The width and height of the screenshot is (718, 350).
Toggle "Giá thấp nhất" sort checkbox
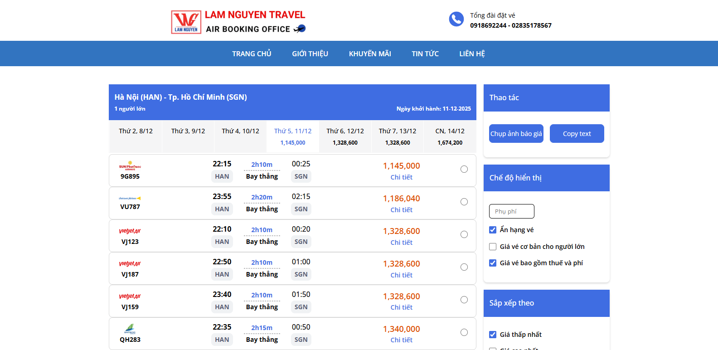click(x=493, y=335)
